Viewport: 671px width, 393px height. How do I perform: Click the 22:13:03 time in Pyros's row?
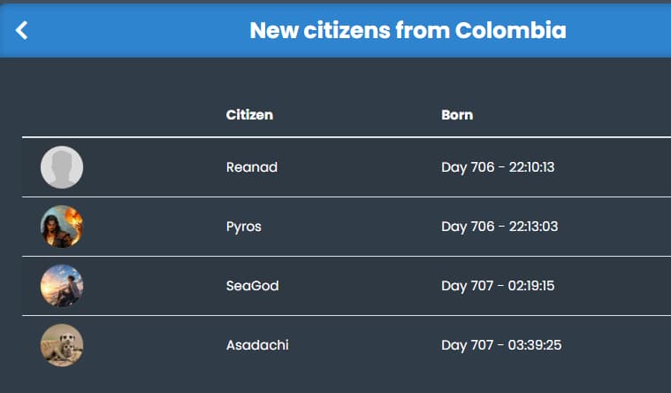[x=533, y=227]
